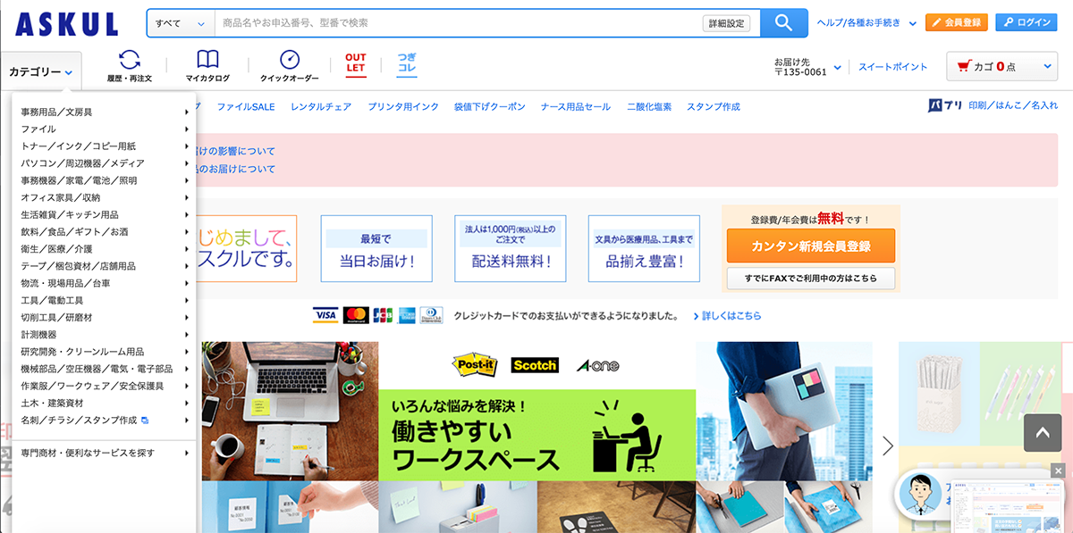Open the つぎコレ icon

[407, 64]
